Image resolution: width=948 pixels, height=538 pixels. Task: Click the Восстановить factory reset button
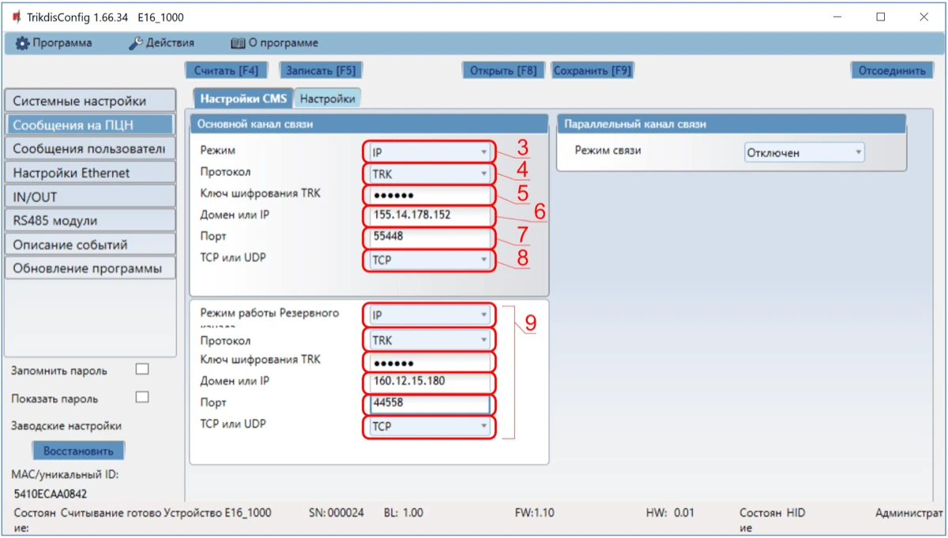(x=78, y=451)
